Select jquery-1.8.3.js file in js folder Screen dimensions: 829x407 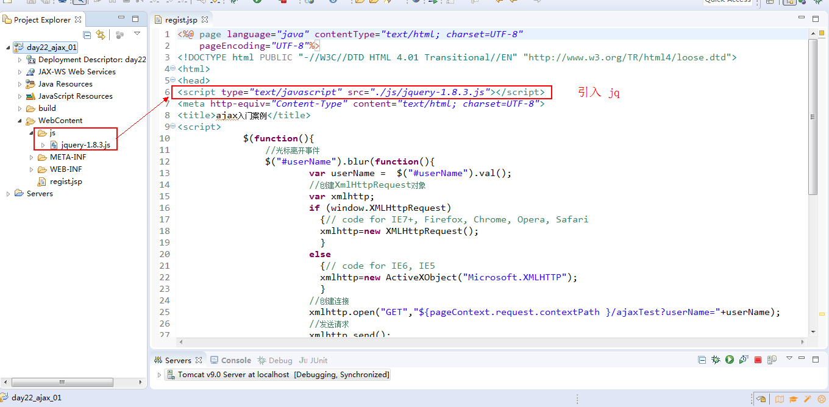[85, 144]
